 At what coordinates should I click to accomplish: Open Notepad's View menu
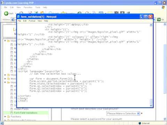coord(40,21)
